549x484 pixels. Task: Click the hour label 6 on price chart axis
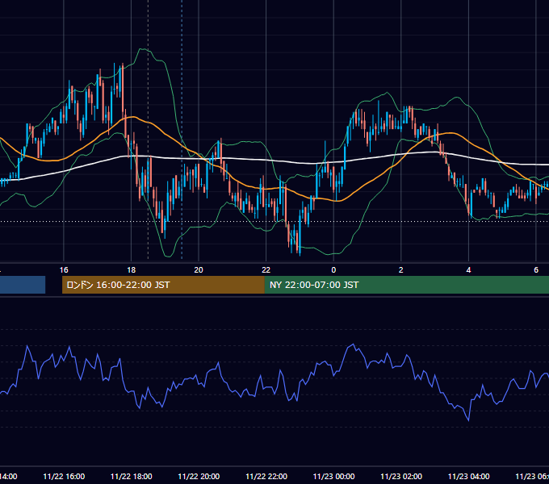[x=536, y=270]
